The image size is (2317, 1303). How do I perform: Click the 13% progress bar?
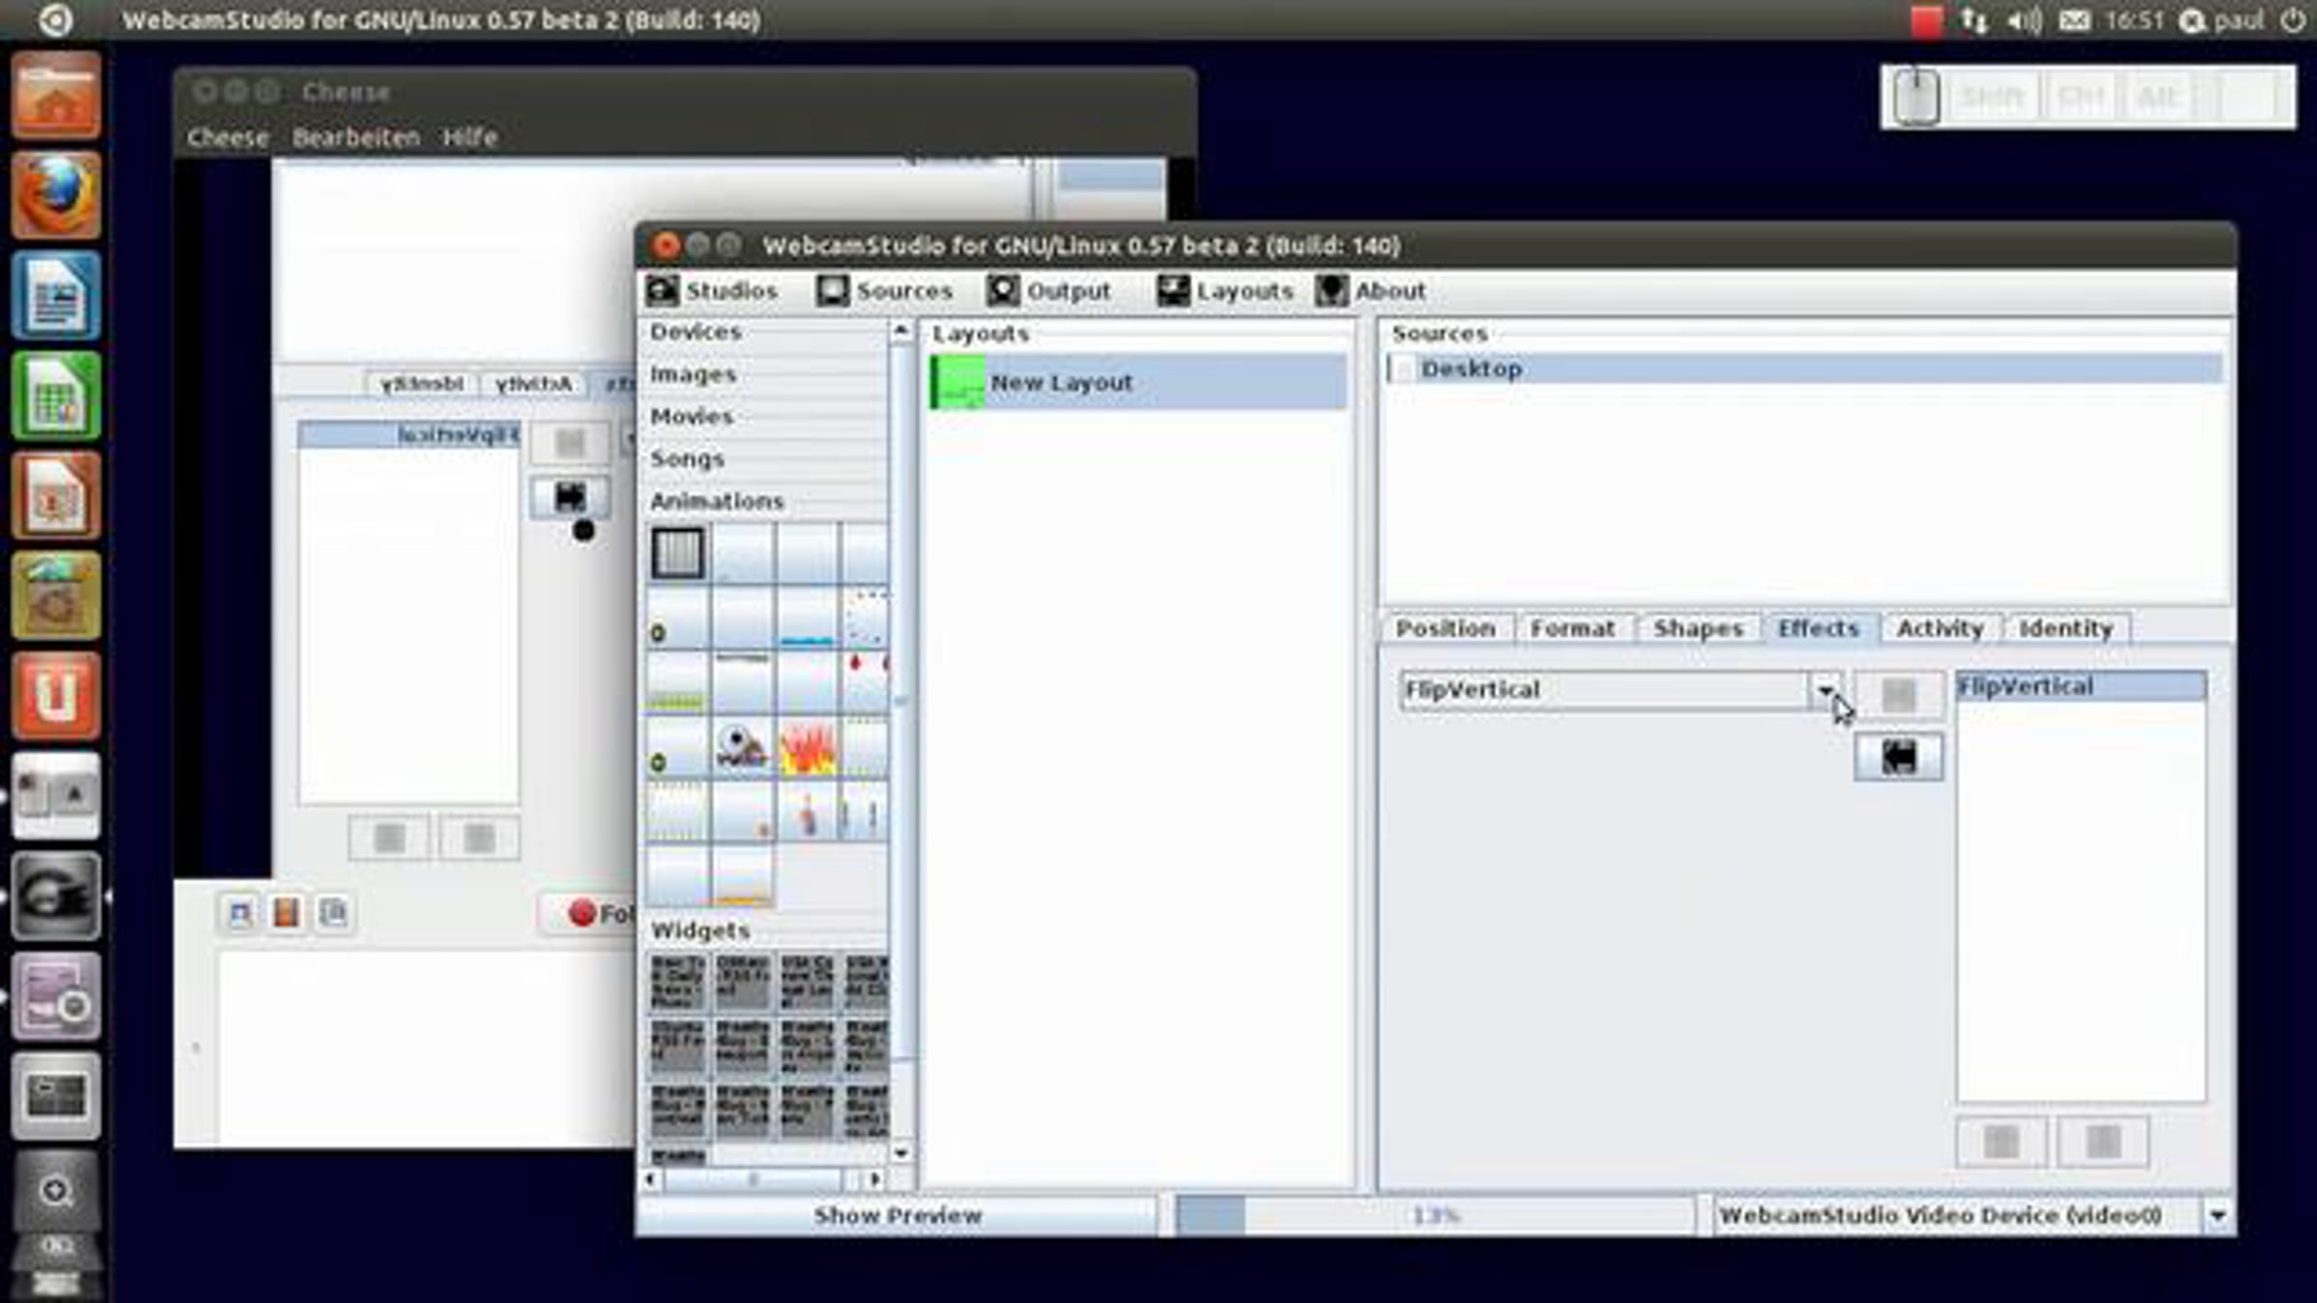tap(1434, 1215)
